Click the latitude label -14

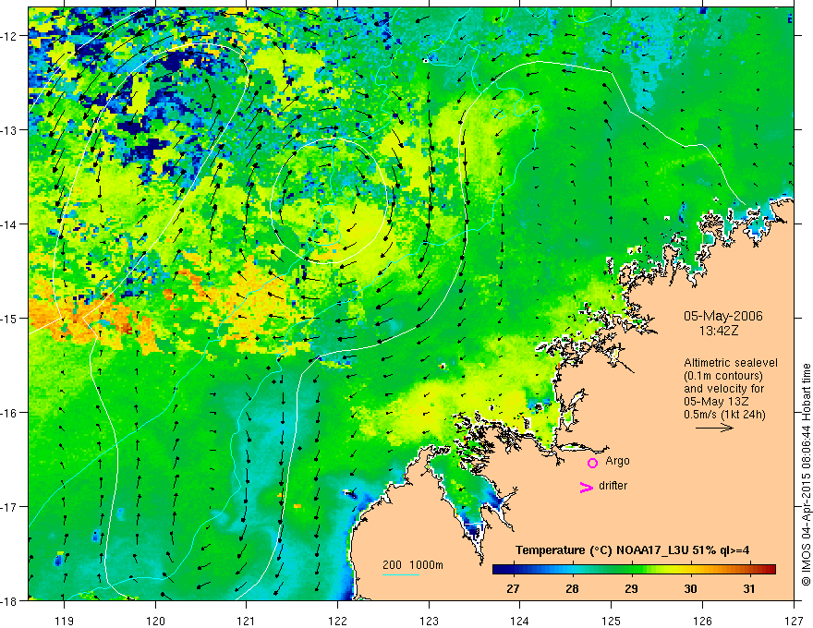tap(10, 224)
